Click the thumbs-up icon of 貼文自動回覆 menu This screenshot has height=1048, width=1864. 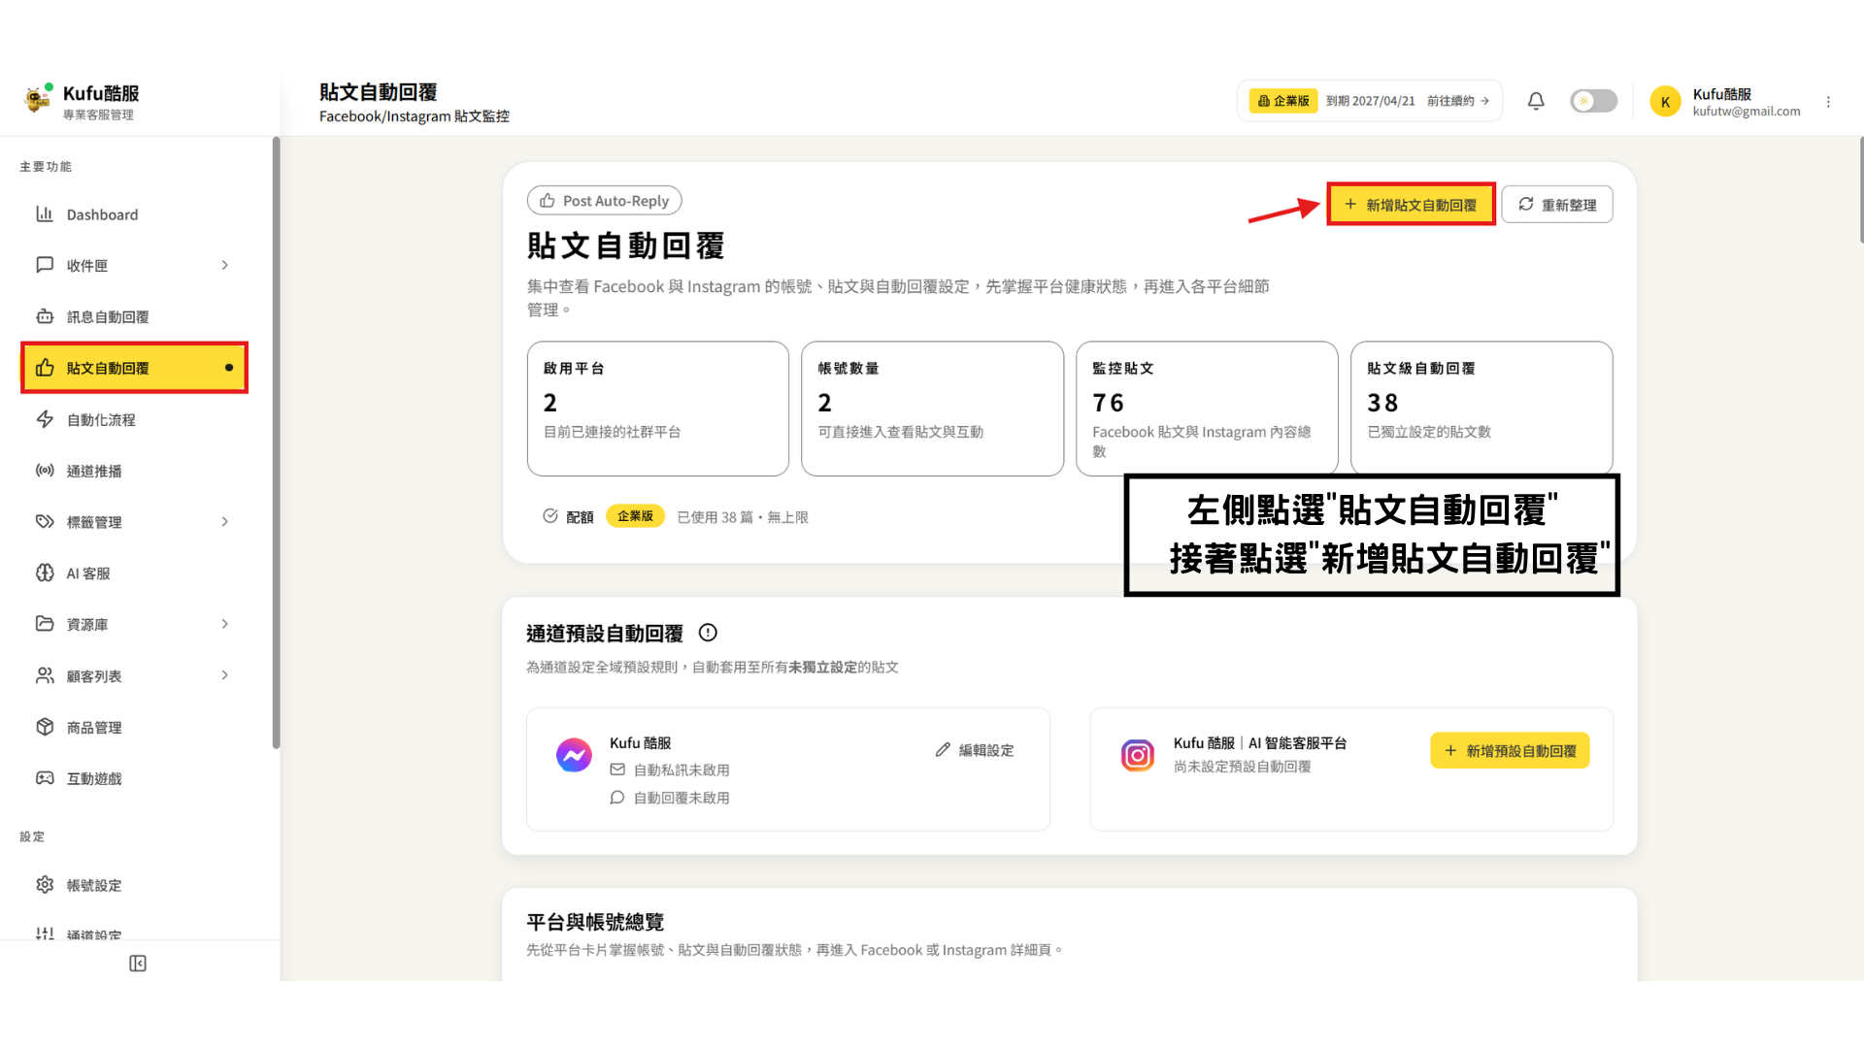pos(45,368)
